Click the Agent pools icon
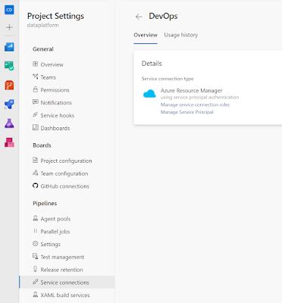The image size is (282, 303). 36,218
